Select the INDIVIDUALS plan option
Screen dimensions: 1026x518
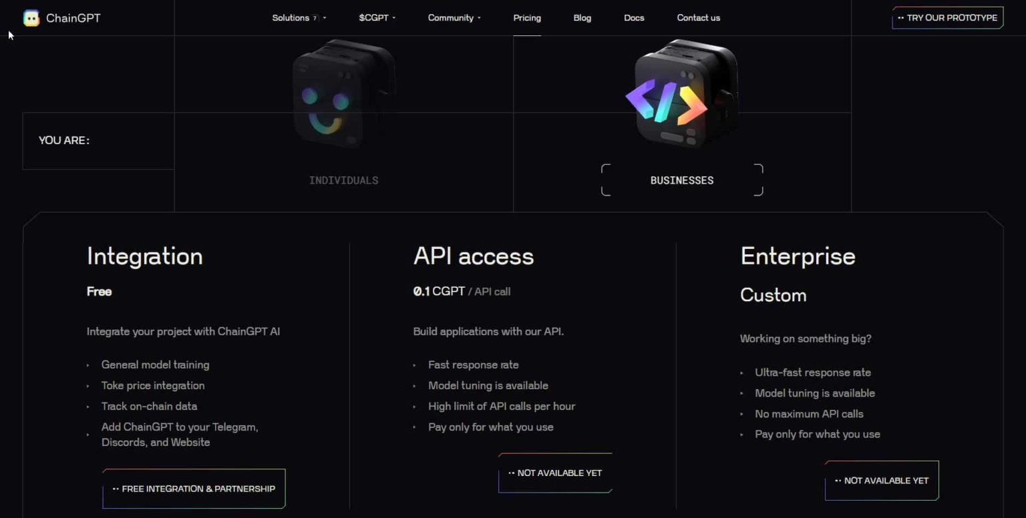(343, 180)
